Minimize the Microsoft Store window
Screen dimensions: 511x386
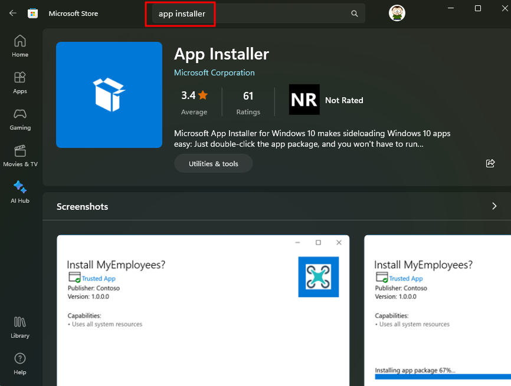pyautogui.click(x=451, y=8)
